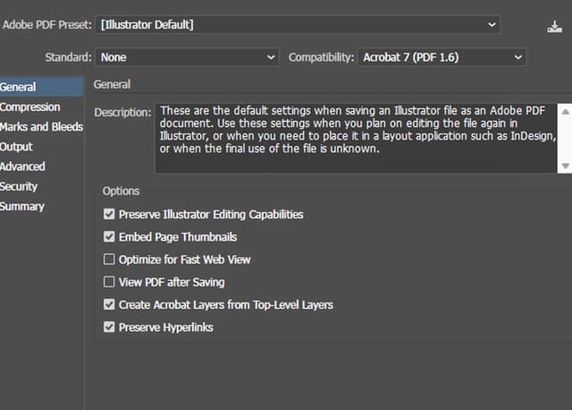This screenshot has width=572, height=410.
Task: Enable Optimize for Fast Web View
Action: pyautogui.click(x=110, y=260)
